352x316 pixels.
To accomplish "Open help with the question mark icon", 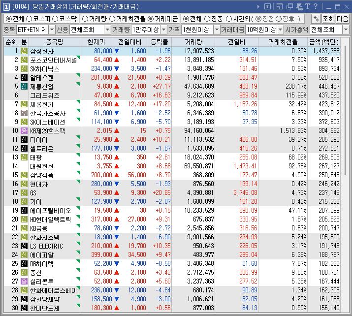I will [316, 6].
